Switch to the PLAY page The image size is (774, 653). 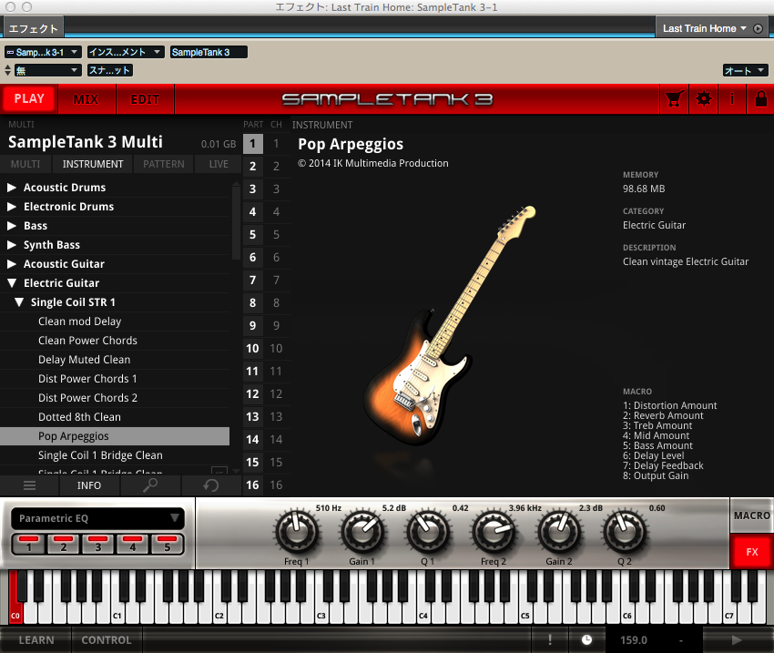pos(29,99)
